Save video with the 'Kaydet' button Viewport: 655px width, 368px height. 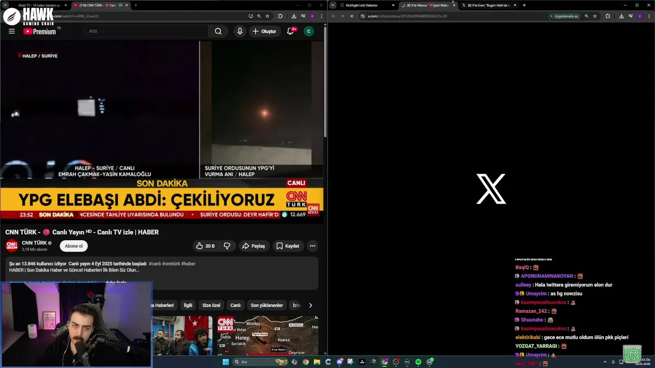click(x=288, y=246)
